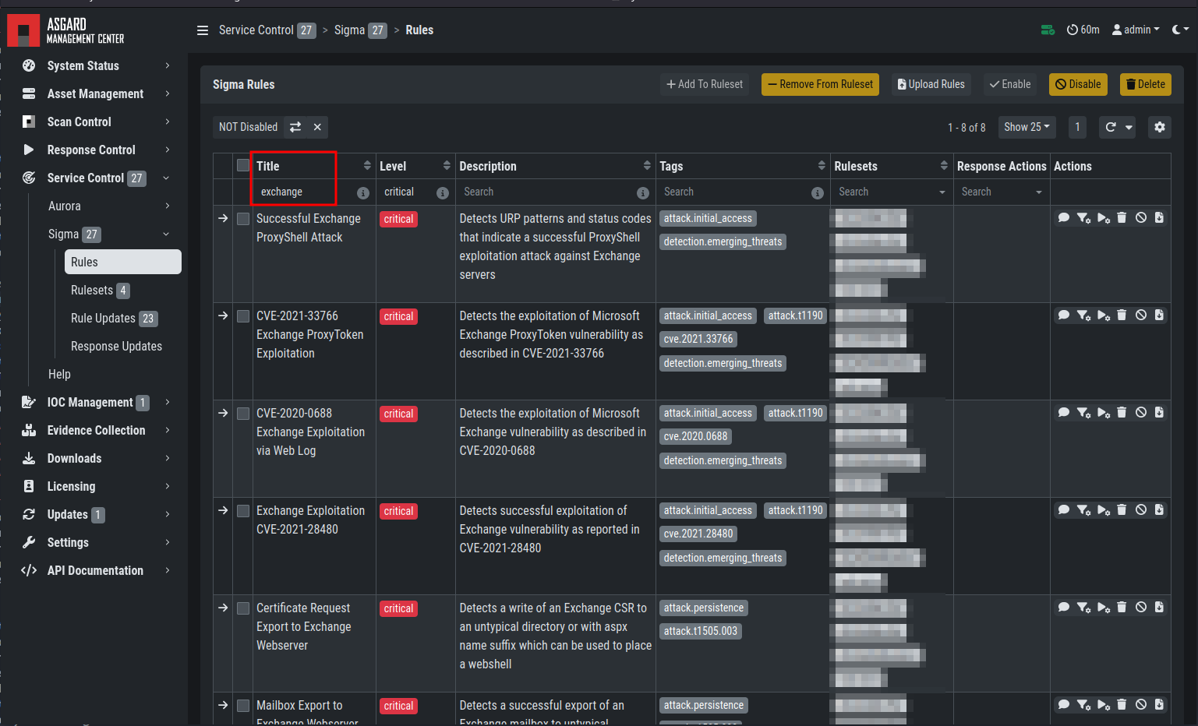The height and width of the screenshot is (726, 1198).
Task: Remove the NOT Disabled filter
Action: coord(317,127)
